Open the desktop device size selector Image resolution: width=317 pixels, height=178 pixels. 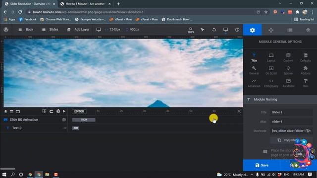coord(99,30)
